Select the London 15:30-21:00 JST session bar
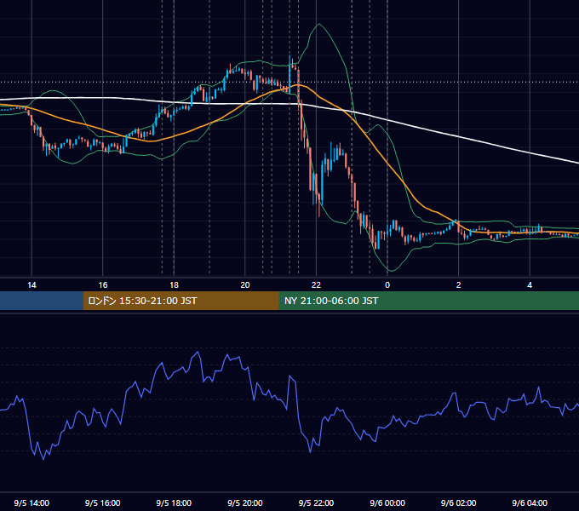 pyautogui.click(x=181, y=301)
